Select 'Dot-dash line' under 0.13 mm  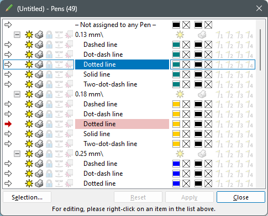click(x=103, y=55)
